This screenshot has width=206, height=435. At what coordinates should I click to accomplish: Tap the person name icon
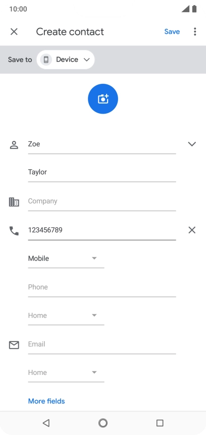[x=14, y=145]
